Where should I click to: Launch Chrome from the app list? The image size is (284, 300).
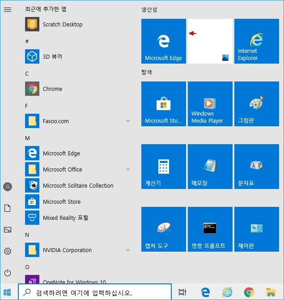(x=78, y=89)
